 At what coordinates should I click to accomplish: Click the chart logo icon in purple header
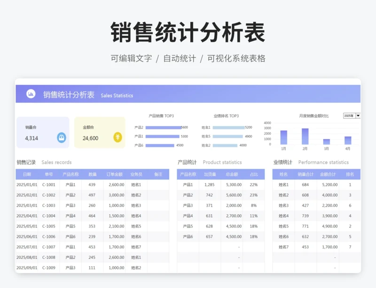(31, 94)
